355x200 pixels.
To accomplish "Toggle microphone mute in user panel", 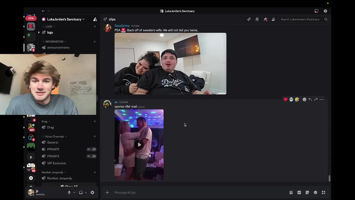I will 69,192.
